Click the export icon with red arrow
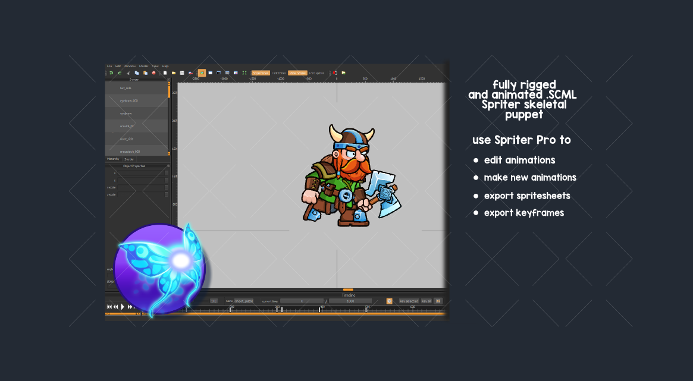693x381 pixels. (190, 73)
